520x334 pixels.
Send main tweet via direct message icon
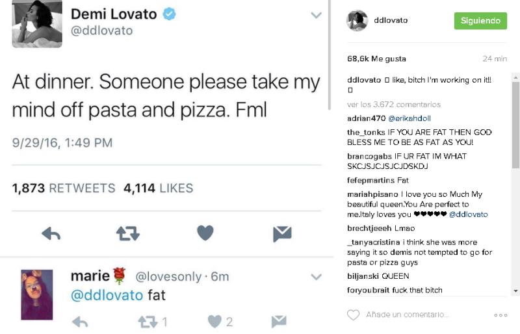pyautogui.click(x=282, y=234)
